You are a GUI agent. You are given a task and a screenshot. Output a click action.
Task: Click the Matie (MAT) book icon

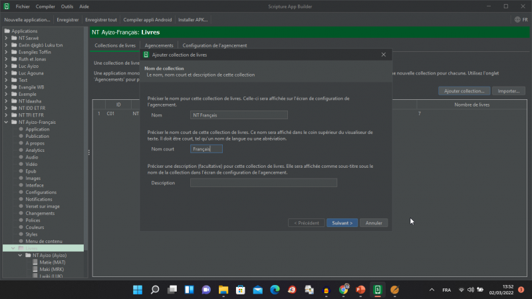[35, 263]
